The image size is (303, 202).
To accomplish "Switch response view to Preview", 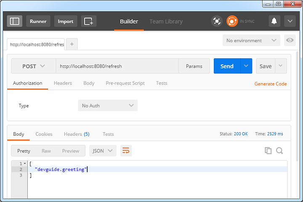I will pos(71,151).
